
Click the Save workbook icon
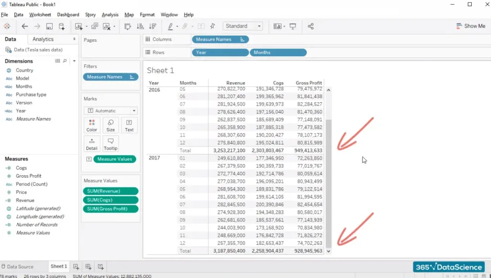49,26
